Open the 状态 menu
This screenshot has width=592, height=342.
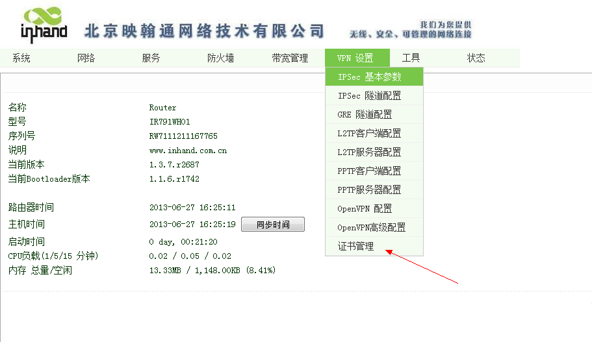point(476,58)
